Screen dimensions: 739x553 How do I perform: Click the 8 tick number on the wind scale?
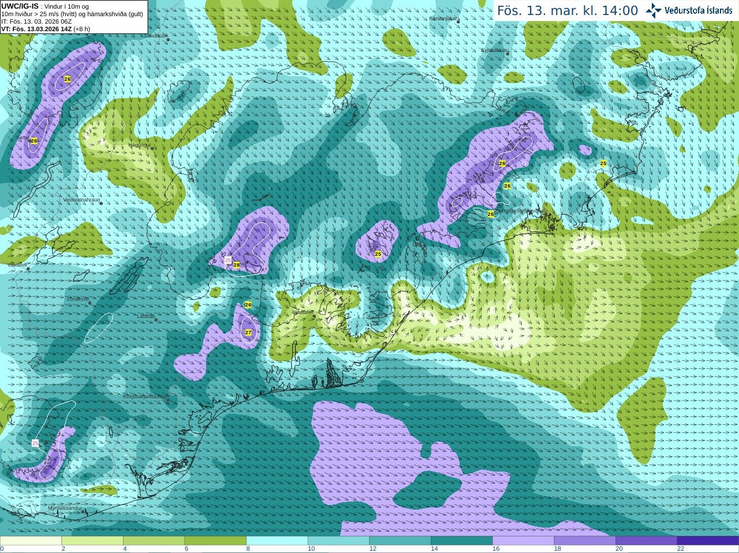click(248, 549)
